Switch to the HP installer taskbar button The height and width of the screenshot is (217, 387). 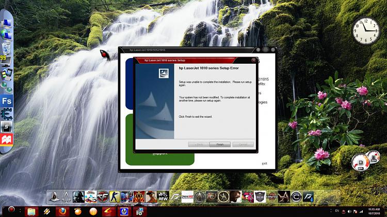coord(124,211)
